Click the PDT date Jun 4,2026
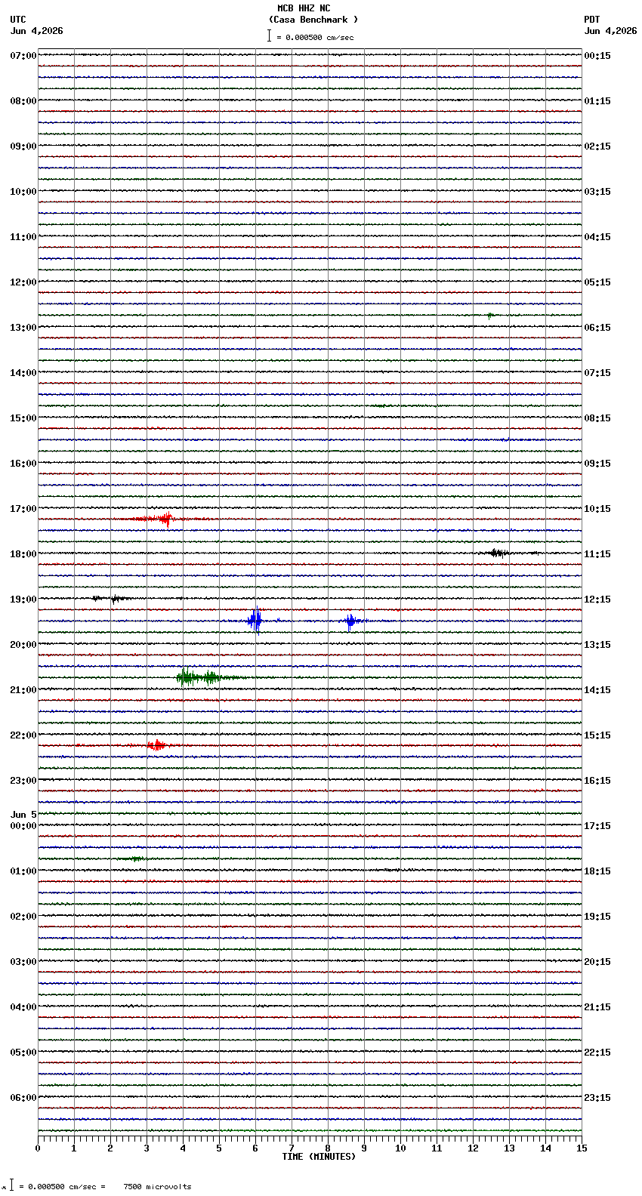 pos(610,31)
